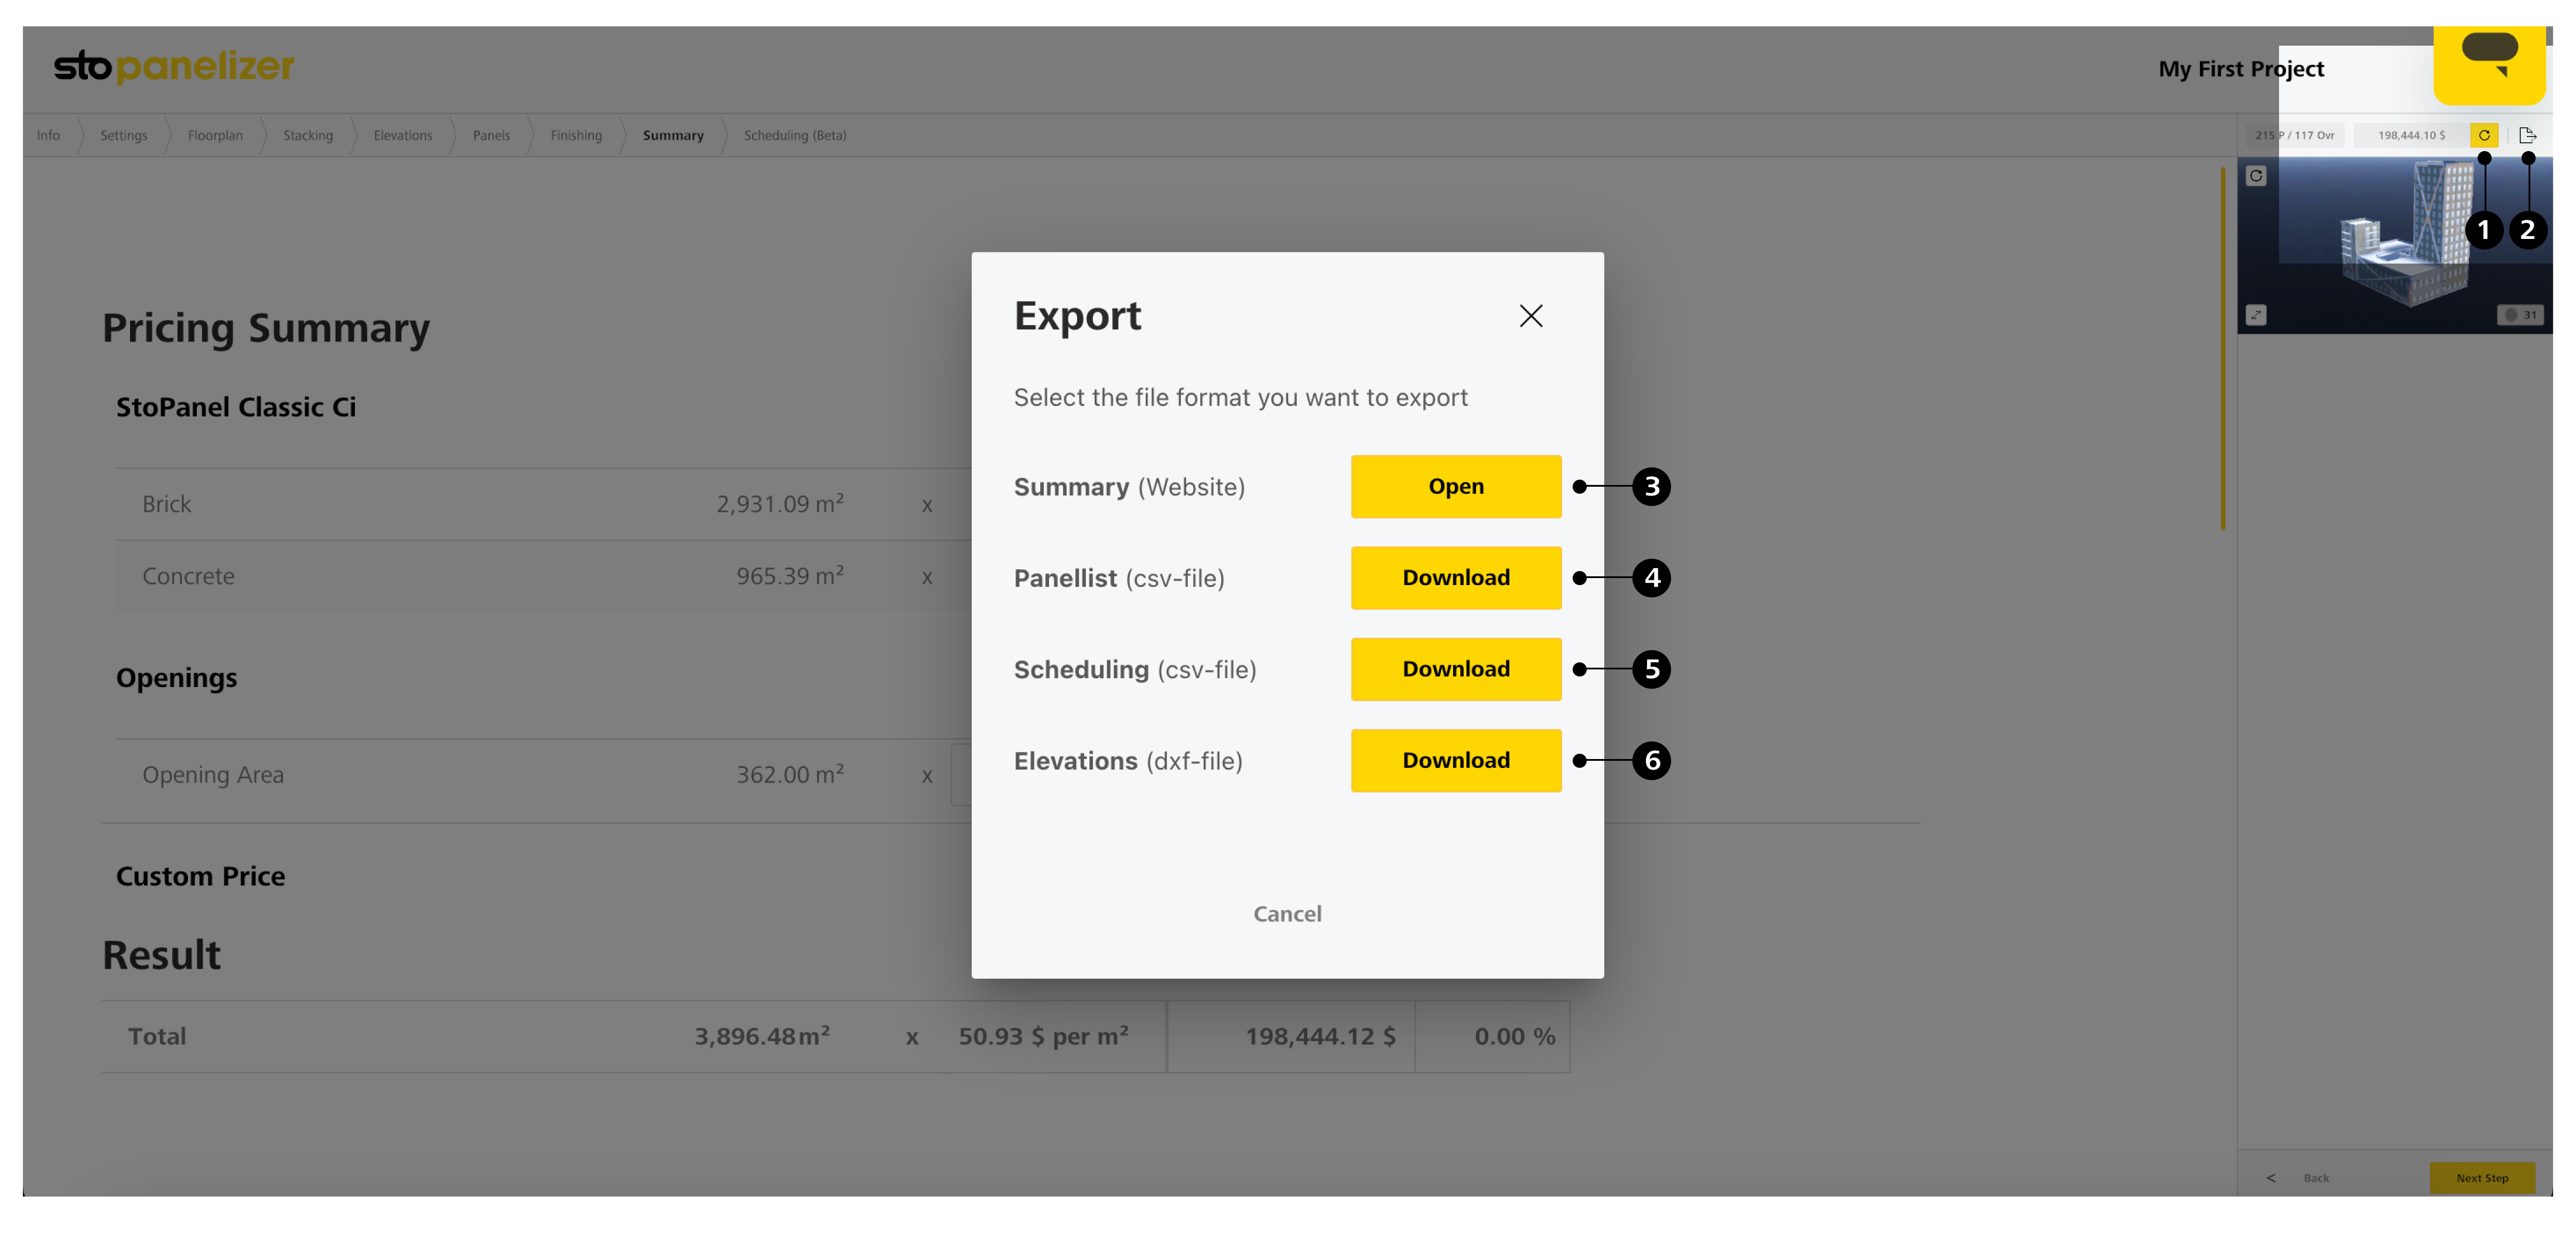Click the 31 counter badge on 3D preview
2576x1251 pixels.
(2521, 315)
